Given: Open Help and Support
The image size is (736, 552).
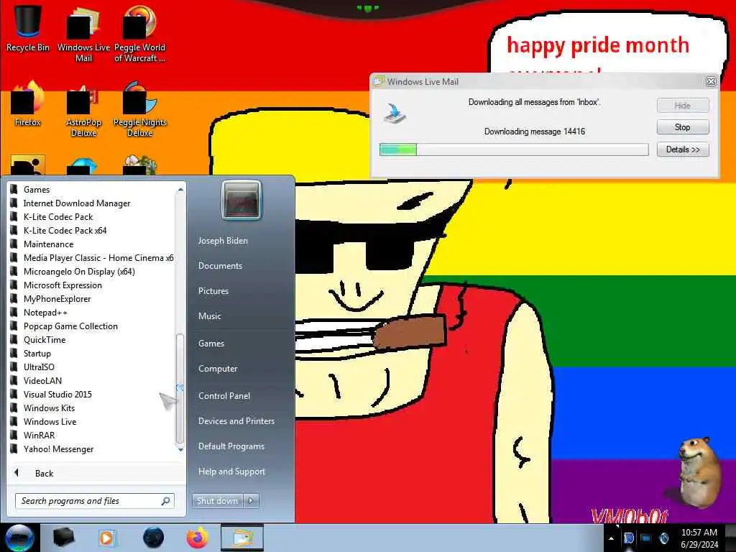Looking at the screenshot, I should pos(231,471).
